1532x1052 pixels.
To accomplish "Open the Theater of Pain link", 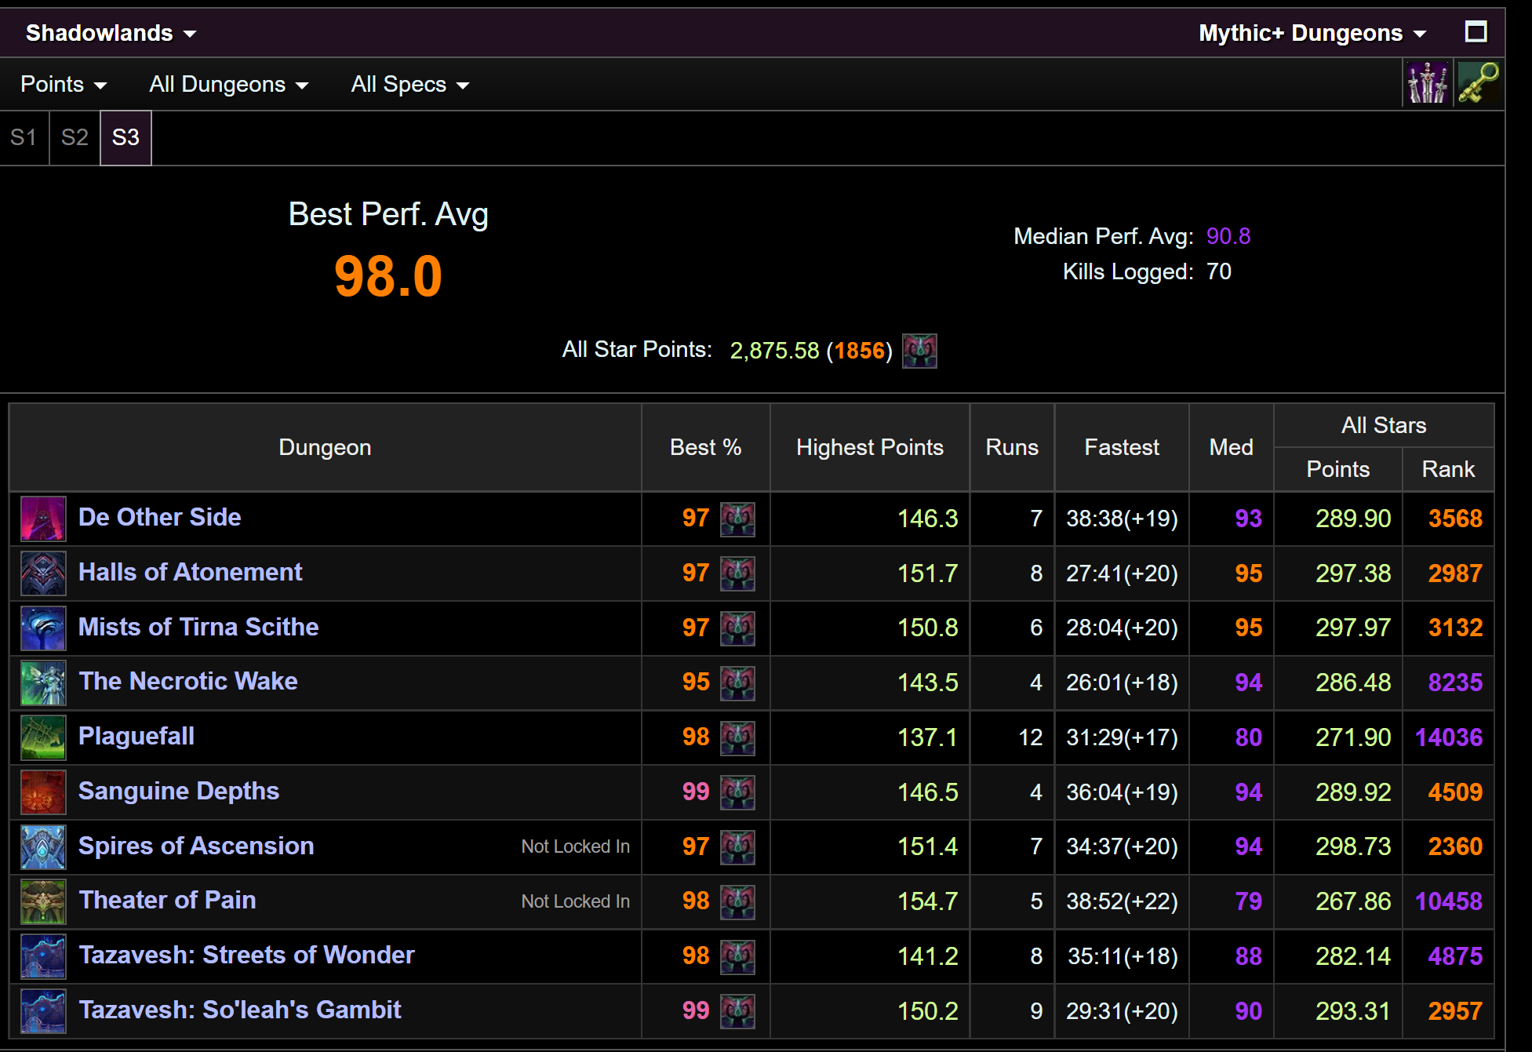I will pyautogui.click(x=167, y=900).
